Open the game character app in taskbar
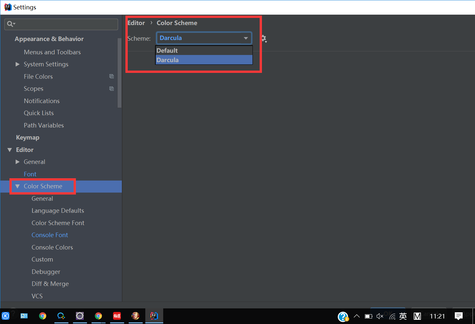The width and height of the screenshot is (475, 324). [136, 316]
